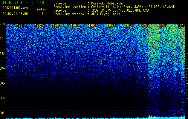This screenshot has width=188, height=119.
Task: Click the 0.7 kHz axis tick label
Action: click(x=2, y=98)
